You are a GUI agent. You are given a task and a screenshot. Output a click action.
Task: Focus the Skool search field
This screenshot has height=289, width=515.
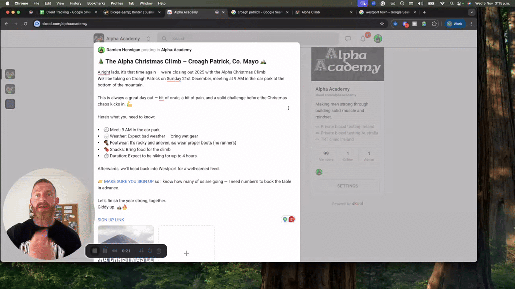click(248, 38)
